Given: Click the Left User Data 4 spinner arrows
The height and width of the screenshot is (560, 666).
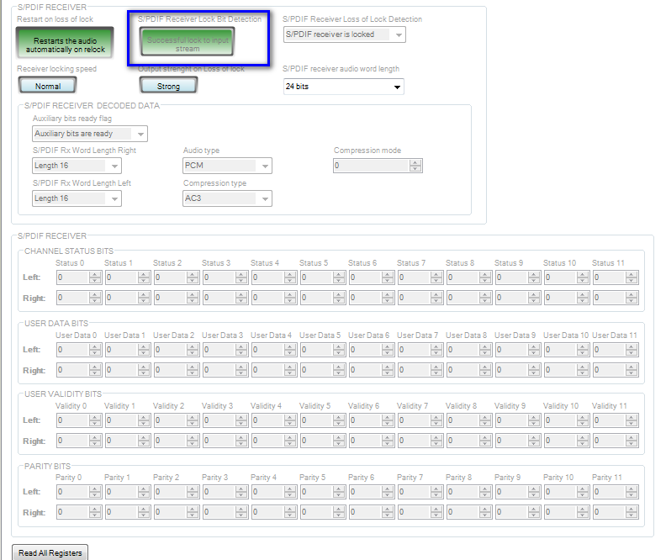Looking at the screenshot, I should coord(290,350).
